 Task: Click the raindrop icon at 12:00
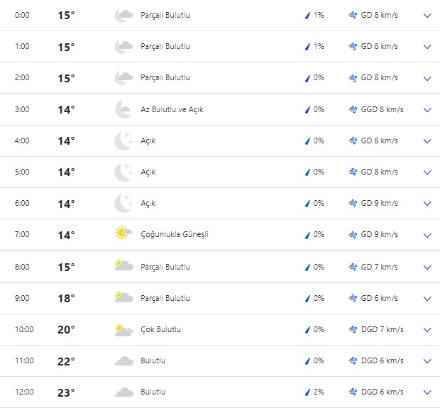tap(308, 392)
